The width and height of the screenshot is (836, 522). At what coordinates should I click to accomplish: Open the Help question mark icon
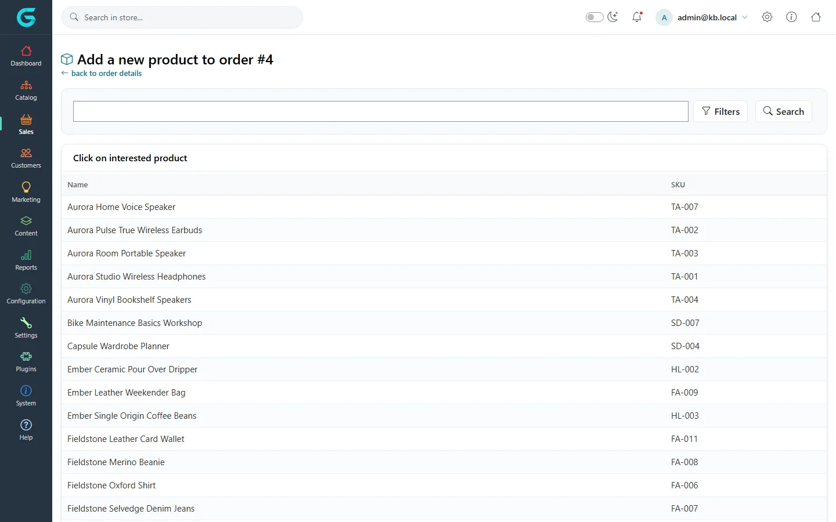(x=26, y=425)
